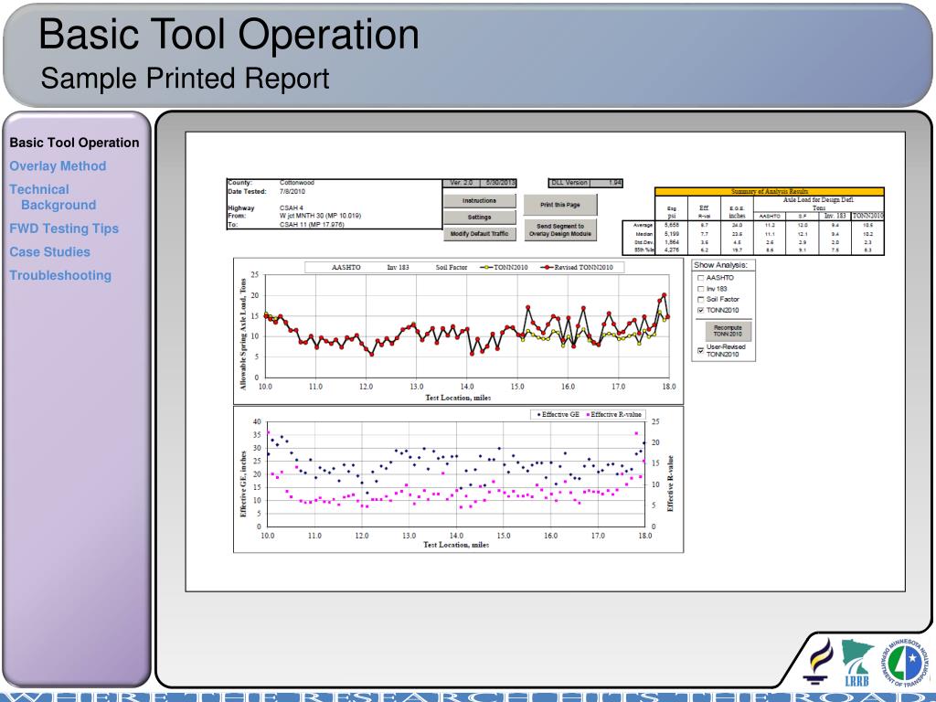
Task: Click the County value Cottonwood
Action: tap(297, 183)
